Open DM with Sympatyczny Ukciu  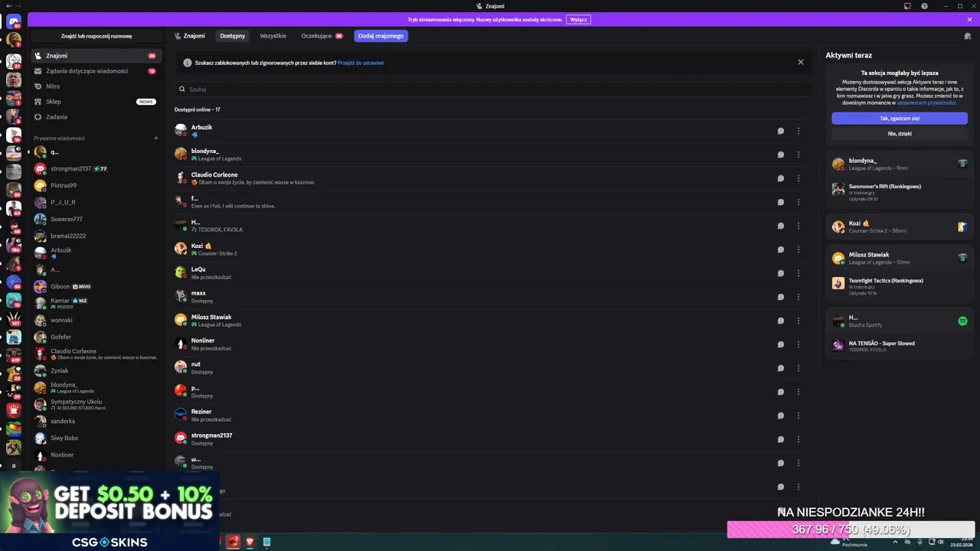pyautogui.click(x=96, y=404)
